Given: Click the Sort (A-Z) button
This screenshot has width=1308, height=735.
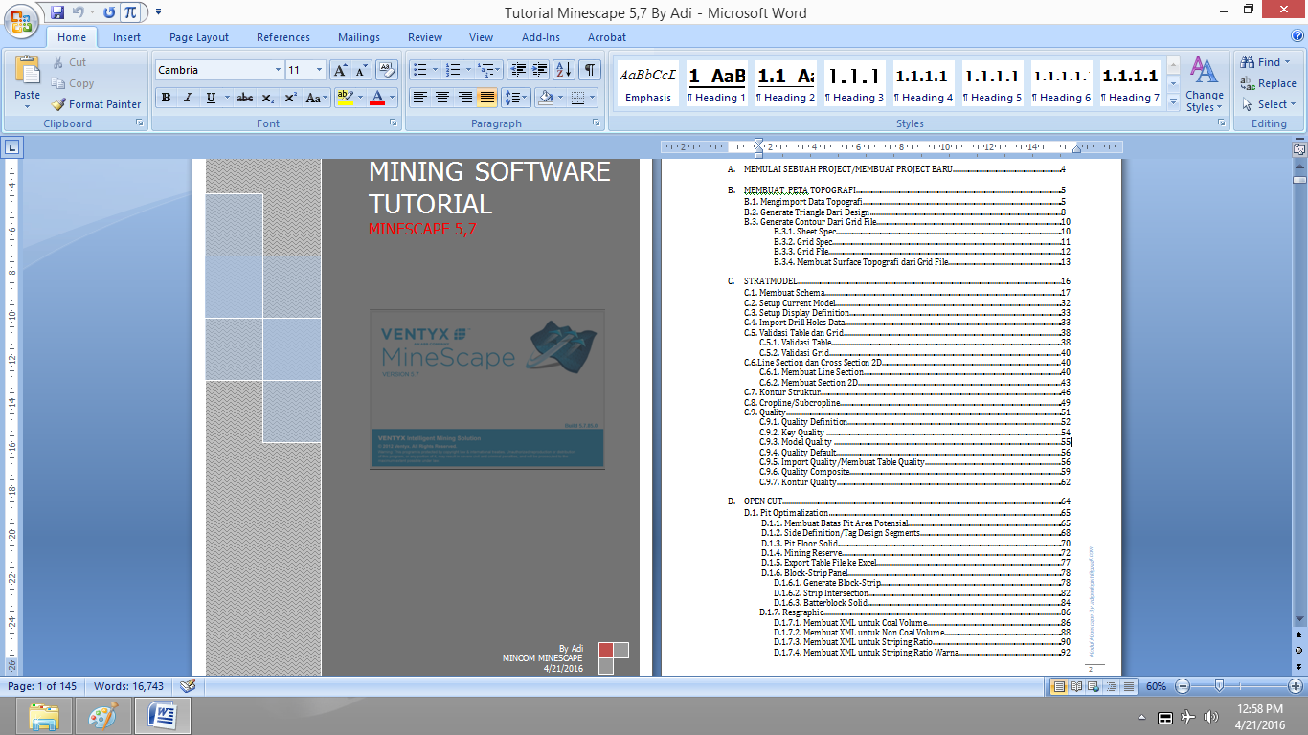Looking at the screenshot, I should tap(564, 70).
